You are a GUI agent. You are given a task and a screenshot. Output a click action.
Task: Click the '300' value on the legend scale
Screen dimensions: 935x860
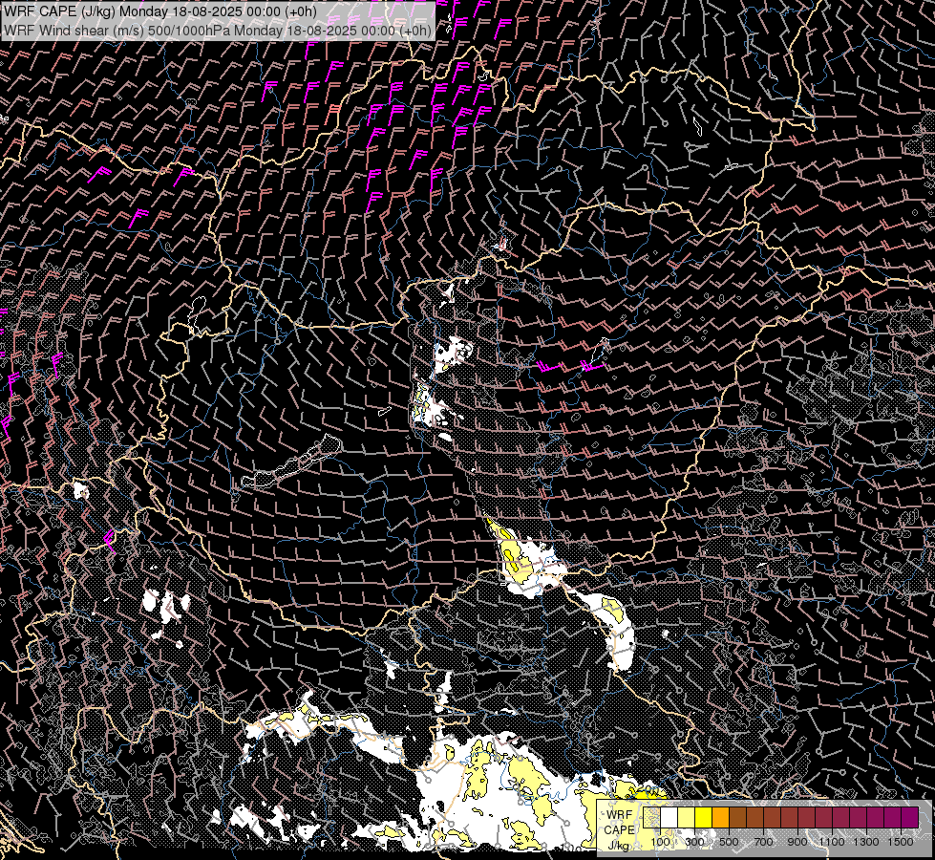(x=694, y=842)
